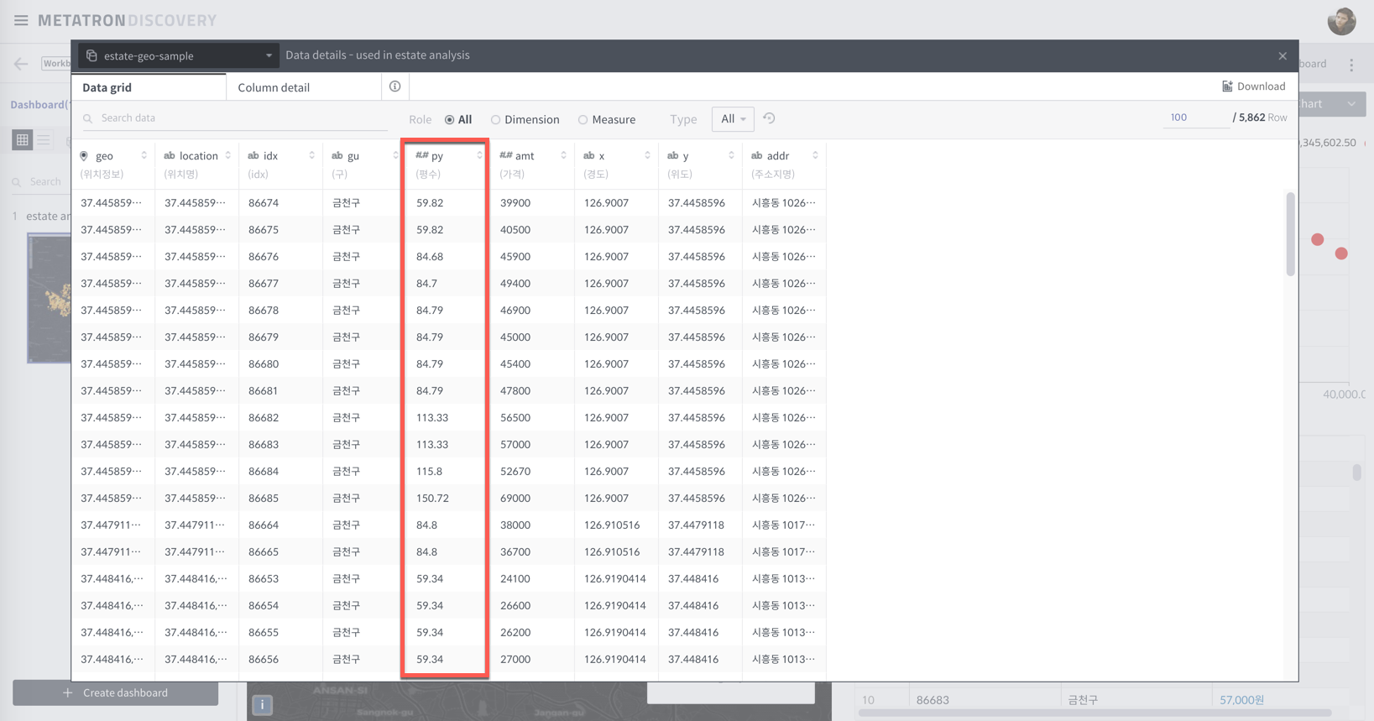Screen dimensions: 1374x721
Task: Sort the geo column
Action: (144, 155)
